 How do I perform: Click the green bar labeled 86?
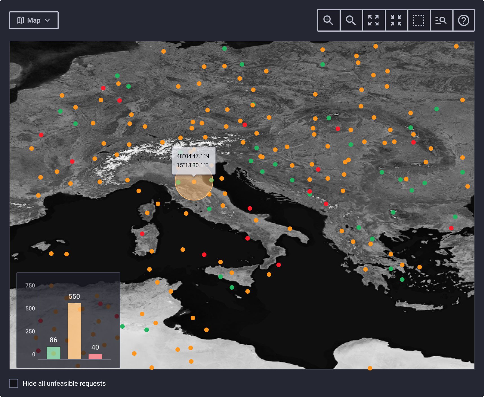[54, 353]
